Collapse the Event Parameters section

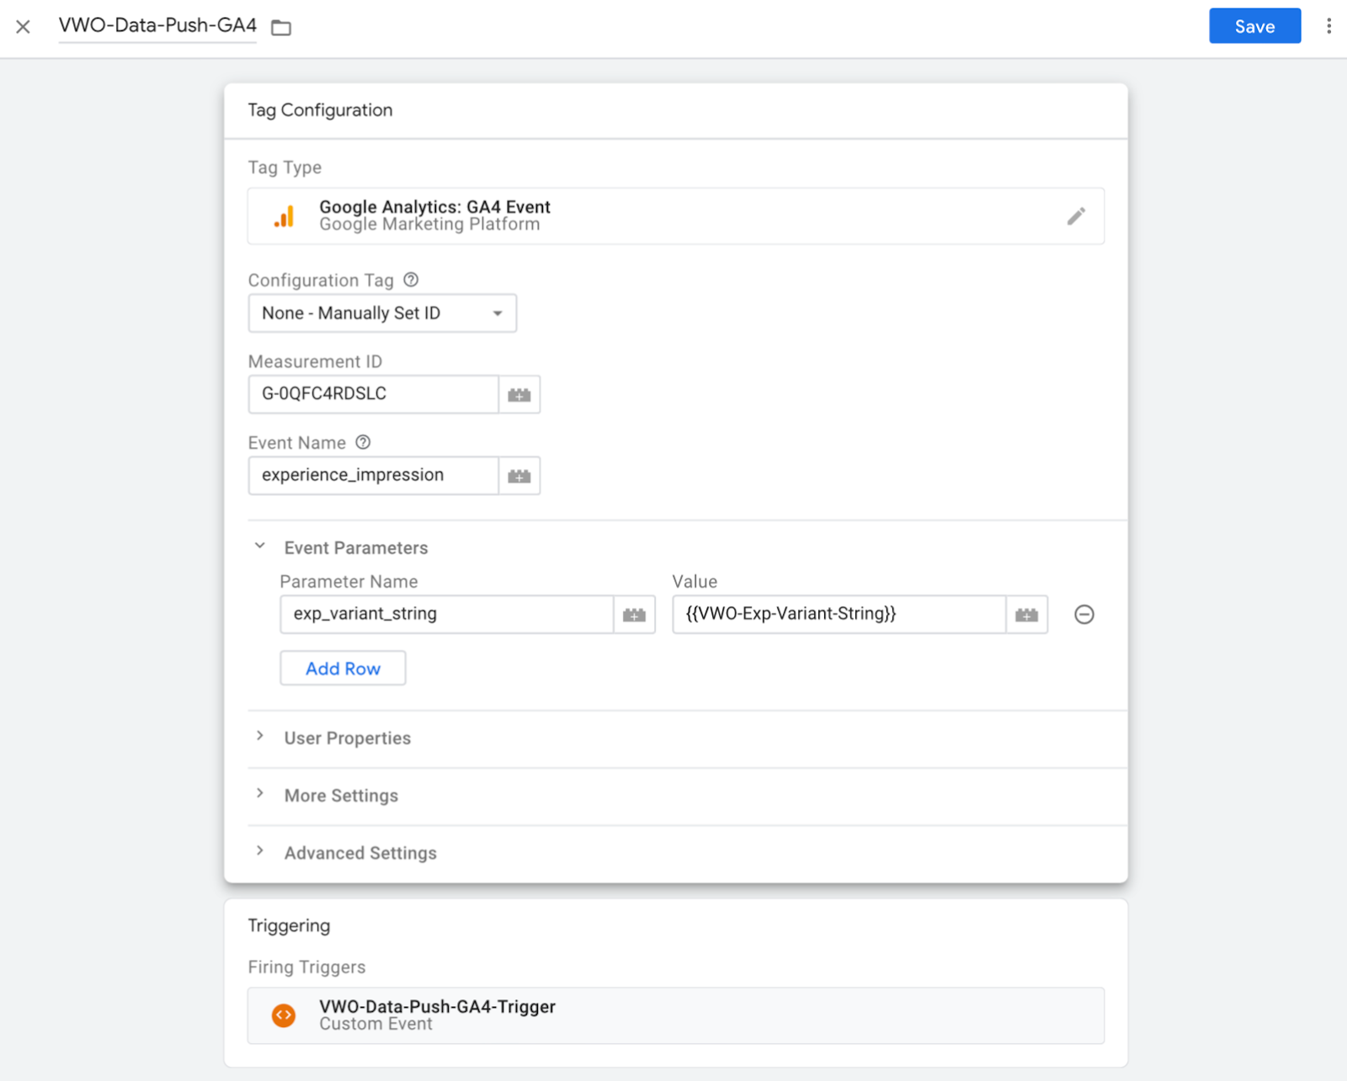point(260,546)
